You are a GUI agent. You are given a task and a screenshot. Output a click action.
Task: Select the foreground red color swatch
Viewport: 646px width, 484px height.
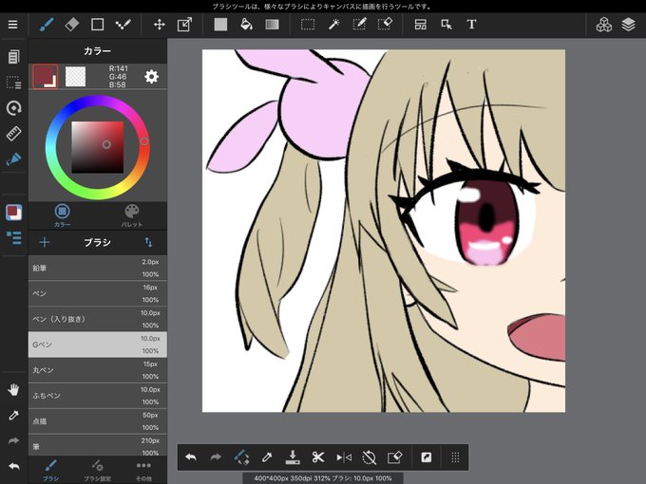[x=45, y=77]
